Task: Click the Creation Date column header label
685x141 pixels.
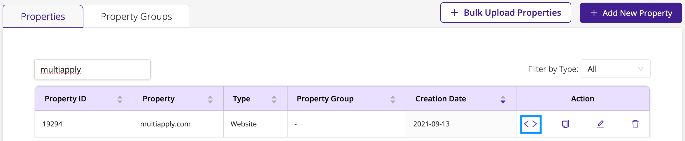Action: pos(441,99)
